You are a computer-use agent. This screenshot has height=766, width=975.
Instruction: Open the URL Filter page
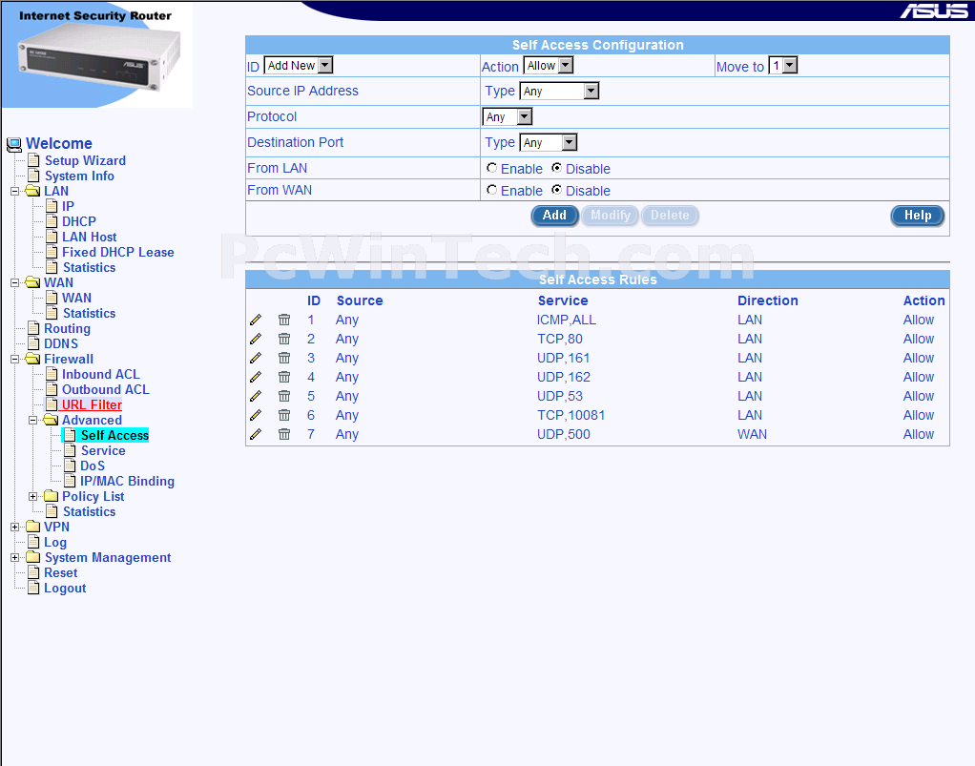pyautogui.click(x=92, y=404)
